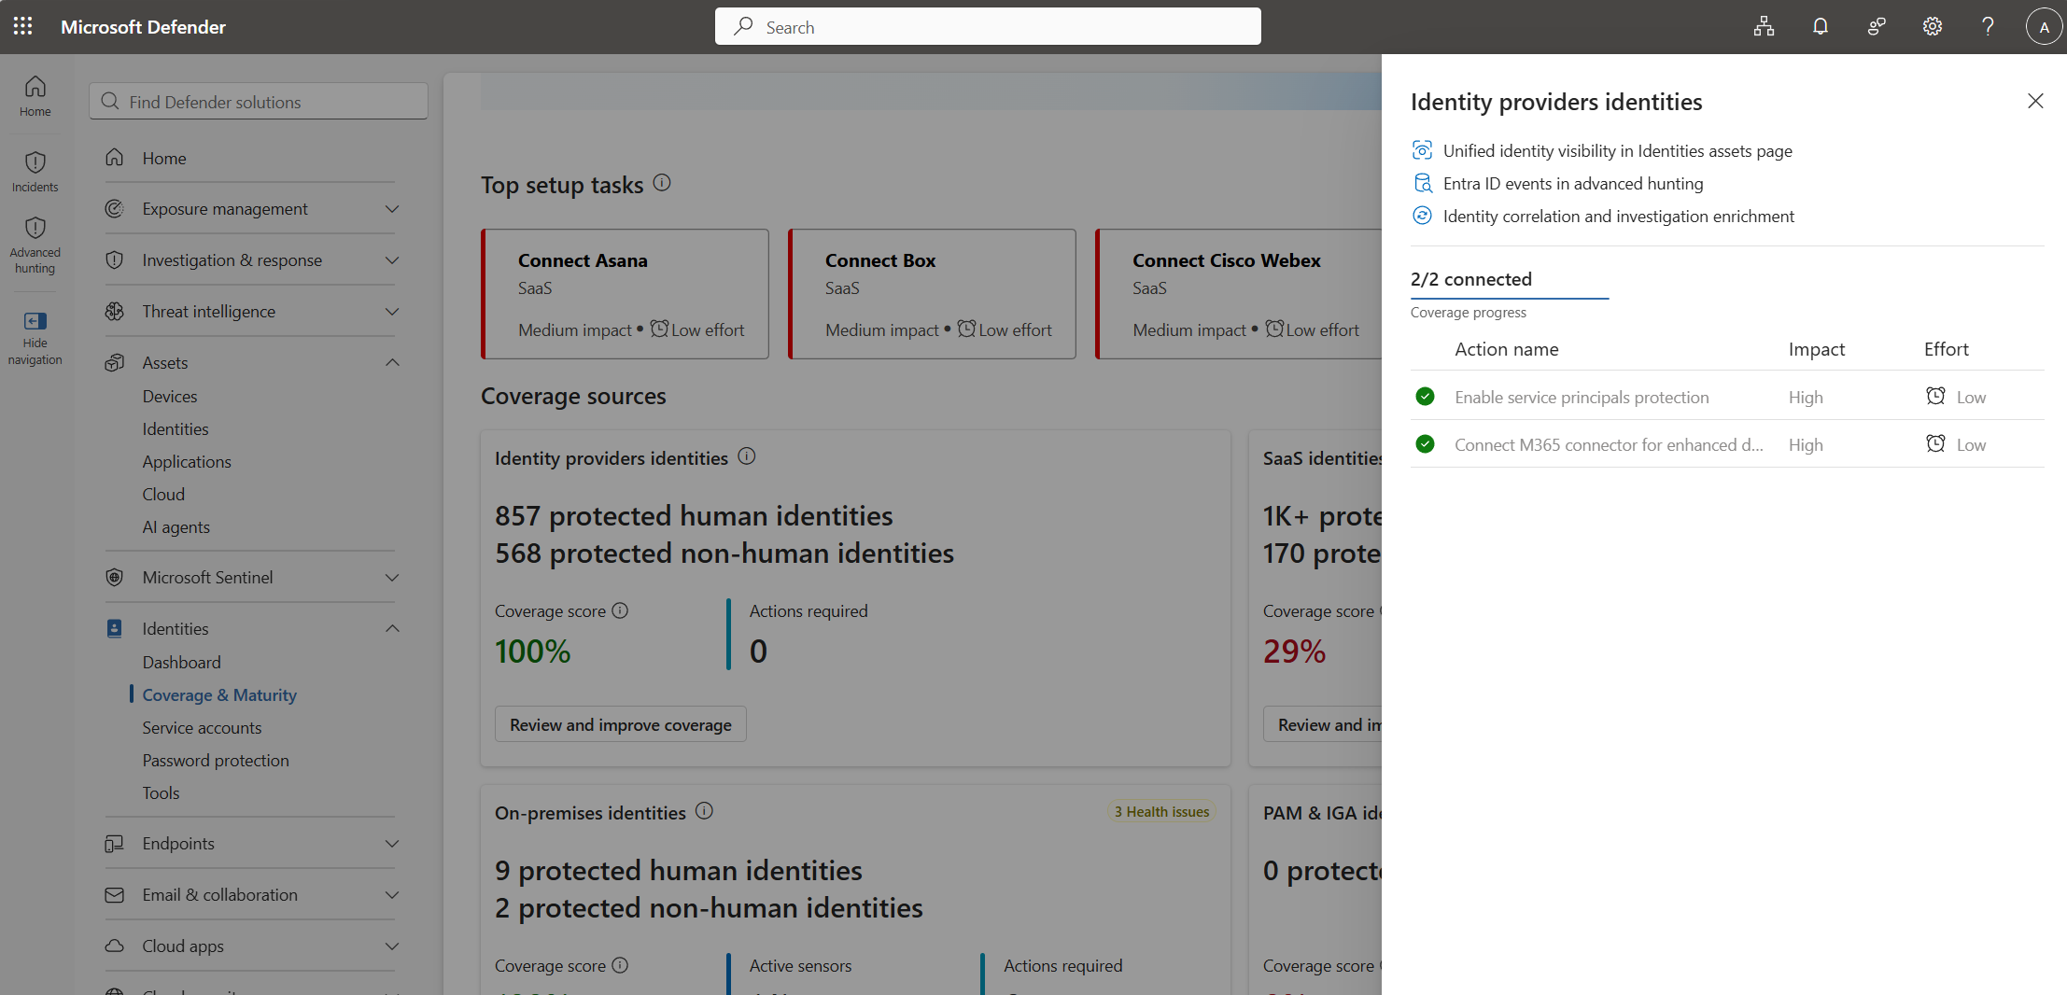Open Devices under Assets

click(x=170, y=396)
